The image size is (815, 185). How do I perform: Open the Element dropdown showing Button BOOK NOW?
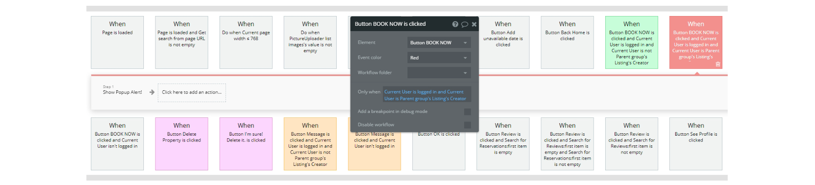click(439, 43)
